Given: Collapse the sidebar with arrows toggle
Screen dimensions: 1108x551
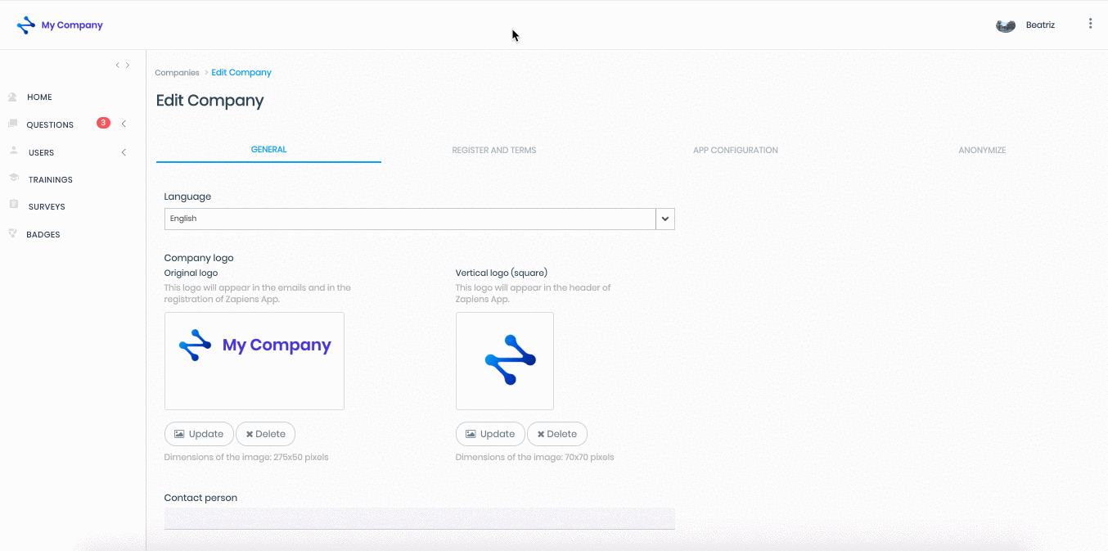Looking at the screenshot, I should pyautogui.click(x=123, y=65).
